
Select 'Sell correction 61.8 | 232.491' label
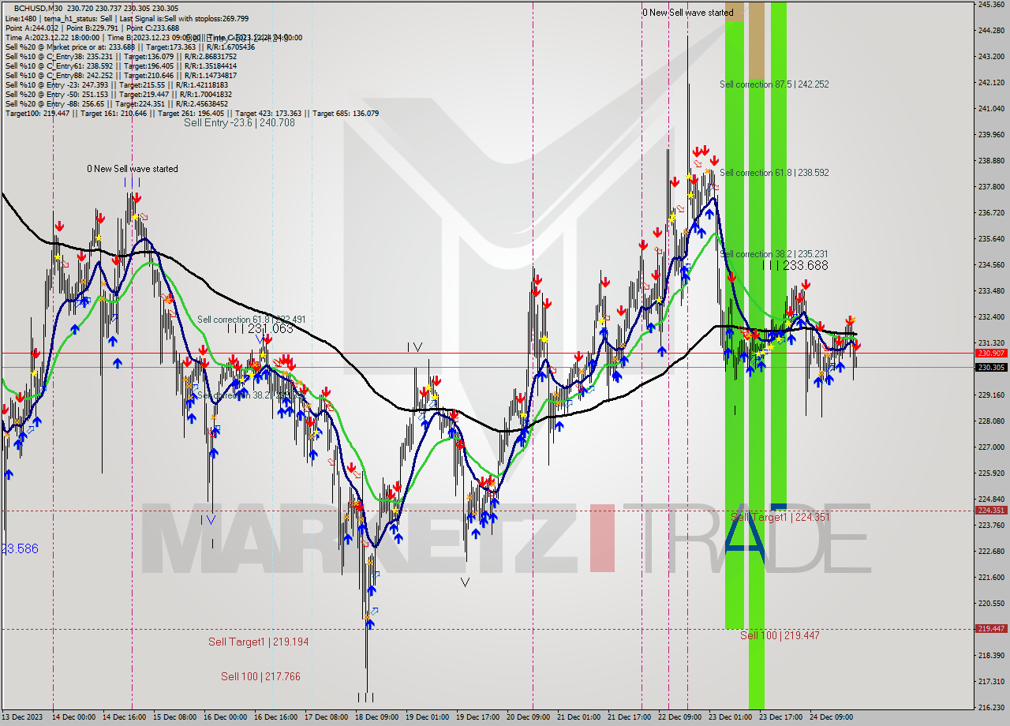tap(252, 320)
